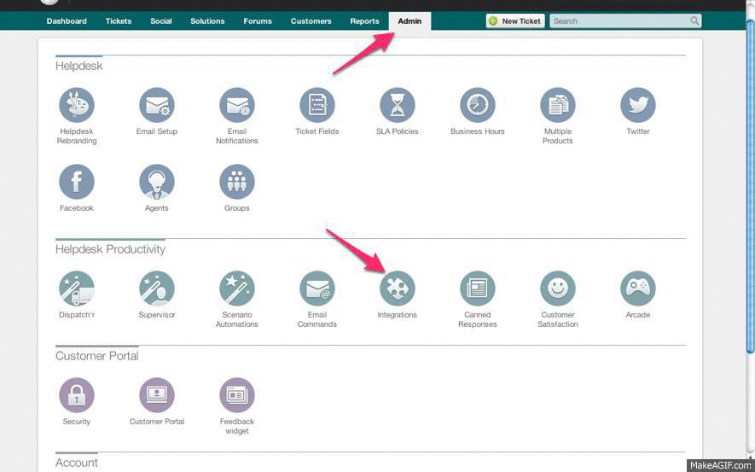Open the Email Setup icon
Image resolution: width=755 pixels, height=472 pixels.
click(157, 106)
